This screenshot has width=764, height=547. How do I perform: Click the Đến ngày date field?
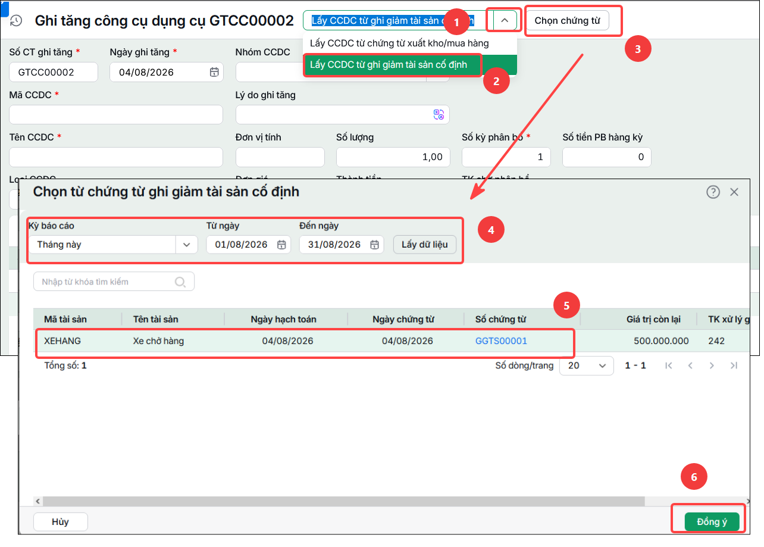[342, 245]
